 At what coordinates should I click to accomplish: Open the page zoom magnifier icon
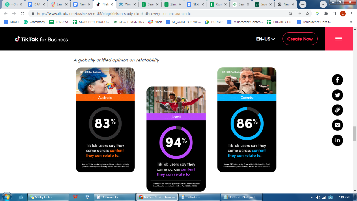click(291, 14)
